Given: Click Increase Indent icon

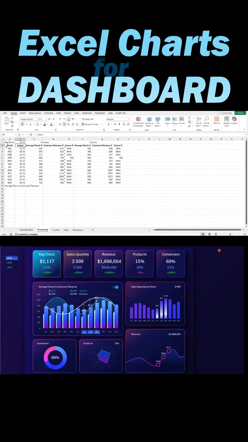Looking at the screenshot, I should point(77,124).
